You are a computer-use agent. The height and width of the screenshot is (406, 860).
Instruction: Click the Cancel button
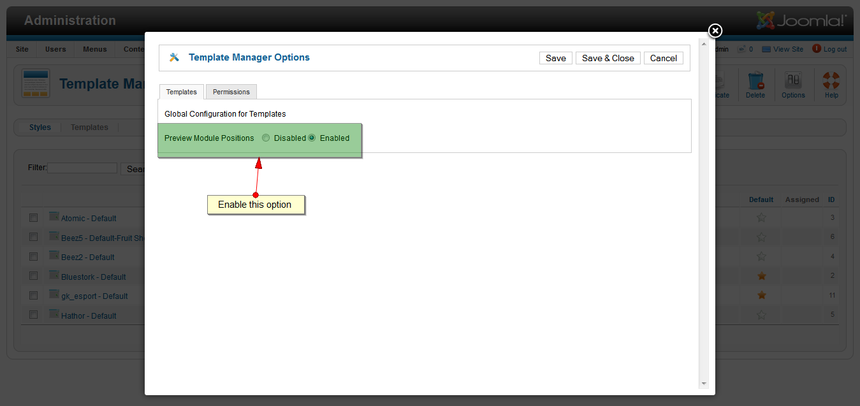[x=663, y=58]
